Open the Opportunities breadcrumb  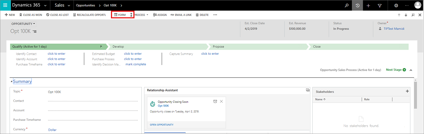86,6
